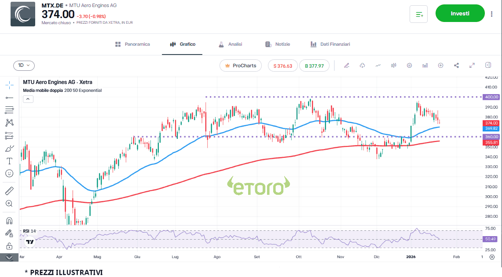Viewport: 502px width, 277px height.
Task: Toggle the right side panel
Action: point(488,66)
